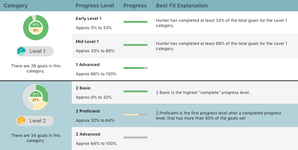
Task: Click the 2 Basic progress bar
Action: [135, 91]
